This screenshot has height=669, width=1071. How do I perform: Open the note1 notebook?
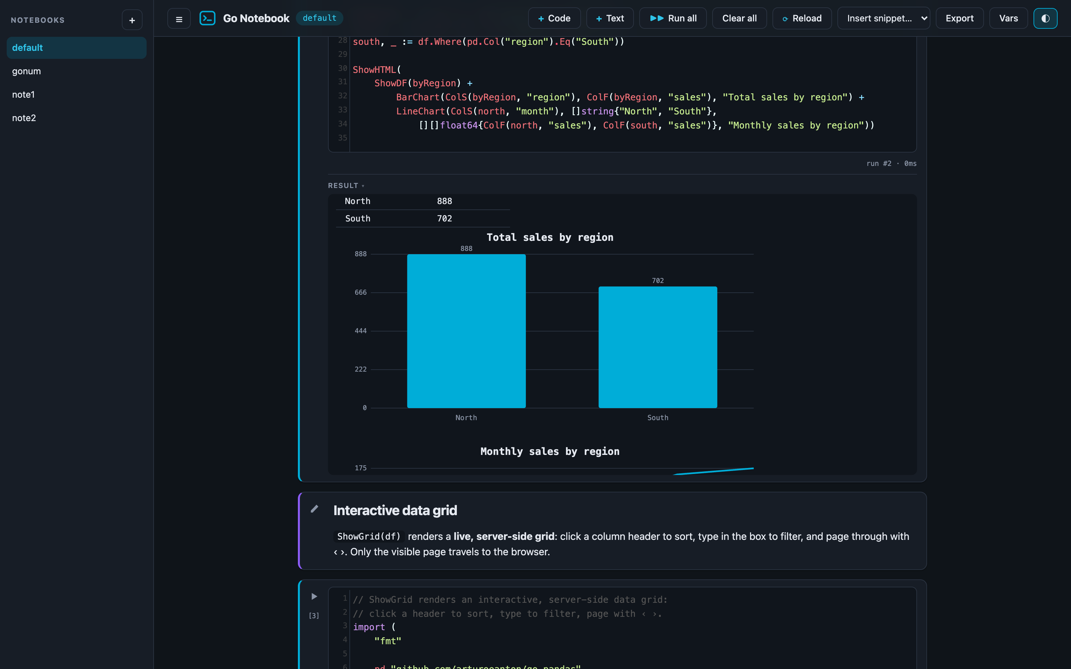point(77,95)
